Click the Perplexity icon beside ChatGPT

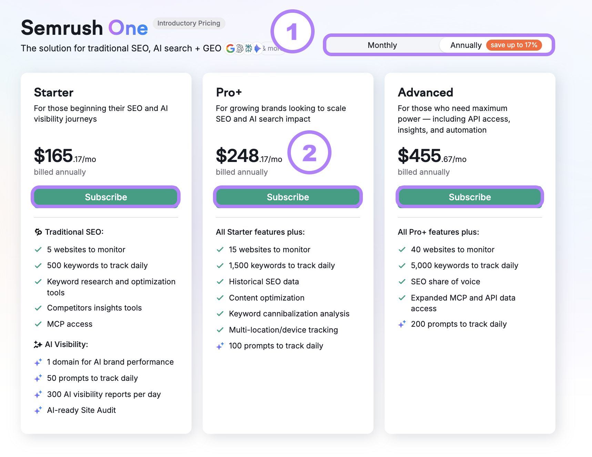click(x=248, y=48)
